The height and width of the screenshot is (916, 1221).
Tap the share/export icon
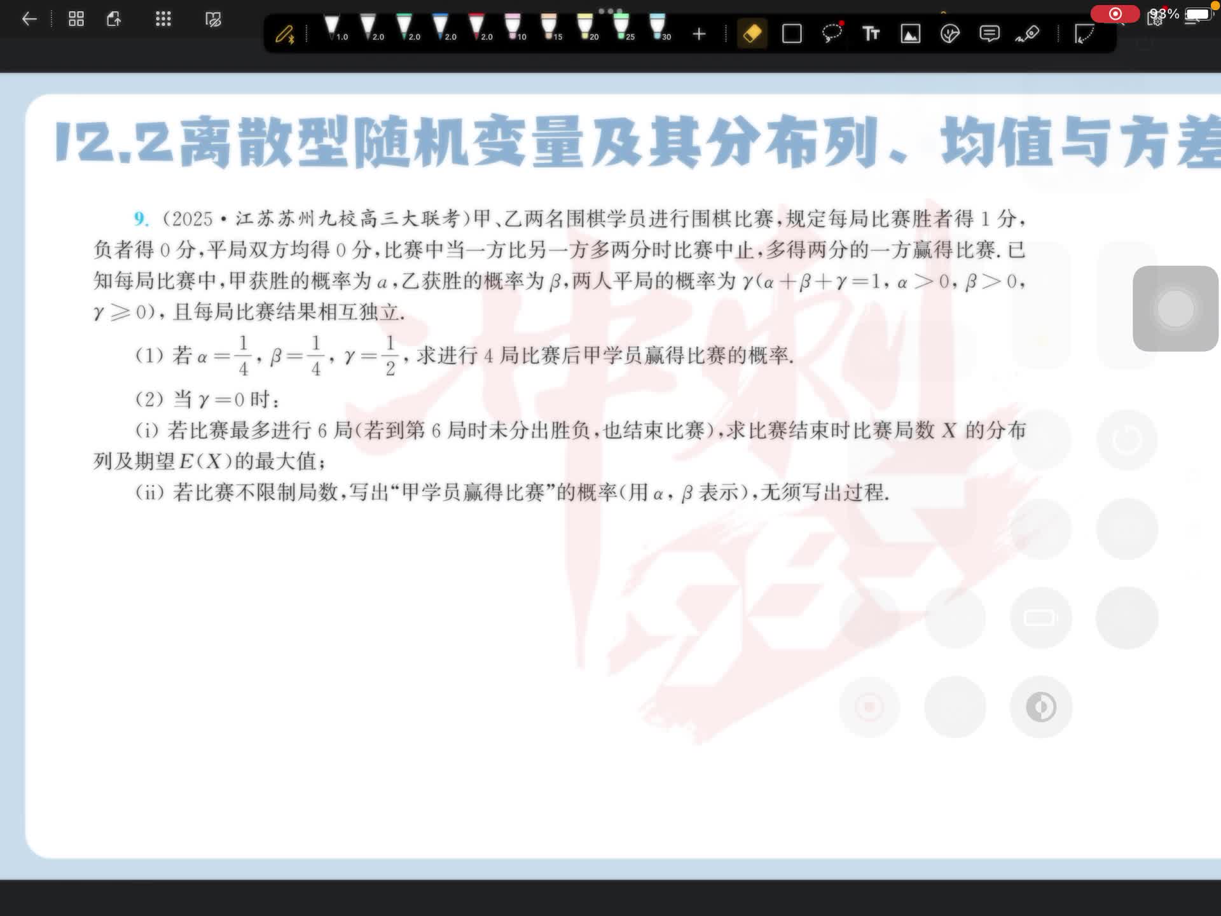point(114,19)
